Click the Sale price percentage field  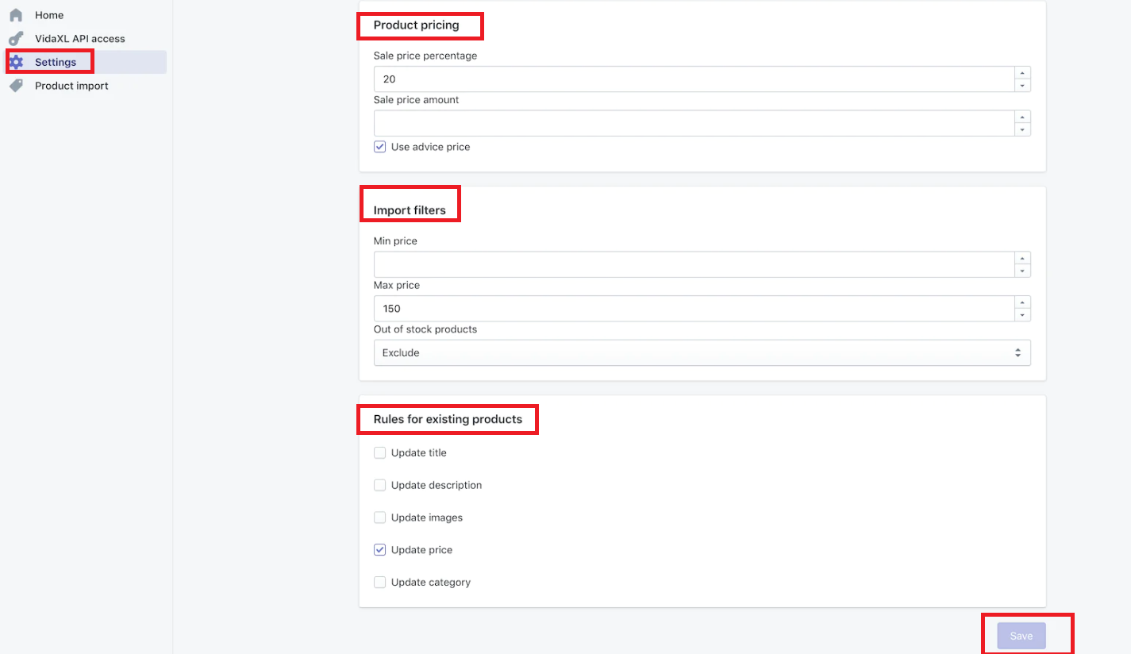(694, 79)
